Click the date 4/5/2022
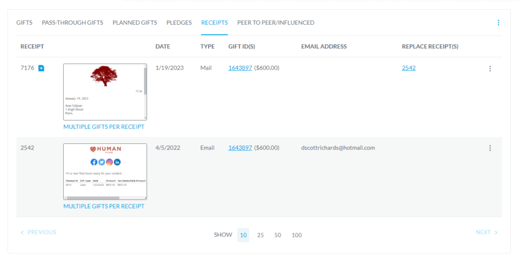 click(x=168, y=147)
